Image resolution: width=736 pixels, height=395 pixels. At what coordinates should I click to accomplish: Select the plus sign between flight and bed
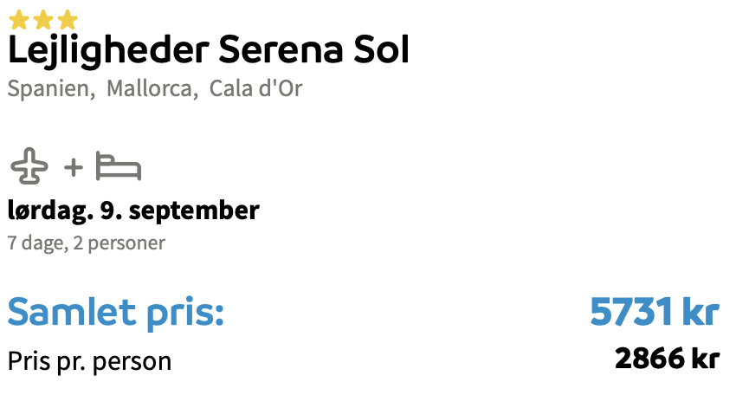tap(74, 168)
